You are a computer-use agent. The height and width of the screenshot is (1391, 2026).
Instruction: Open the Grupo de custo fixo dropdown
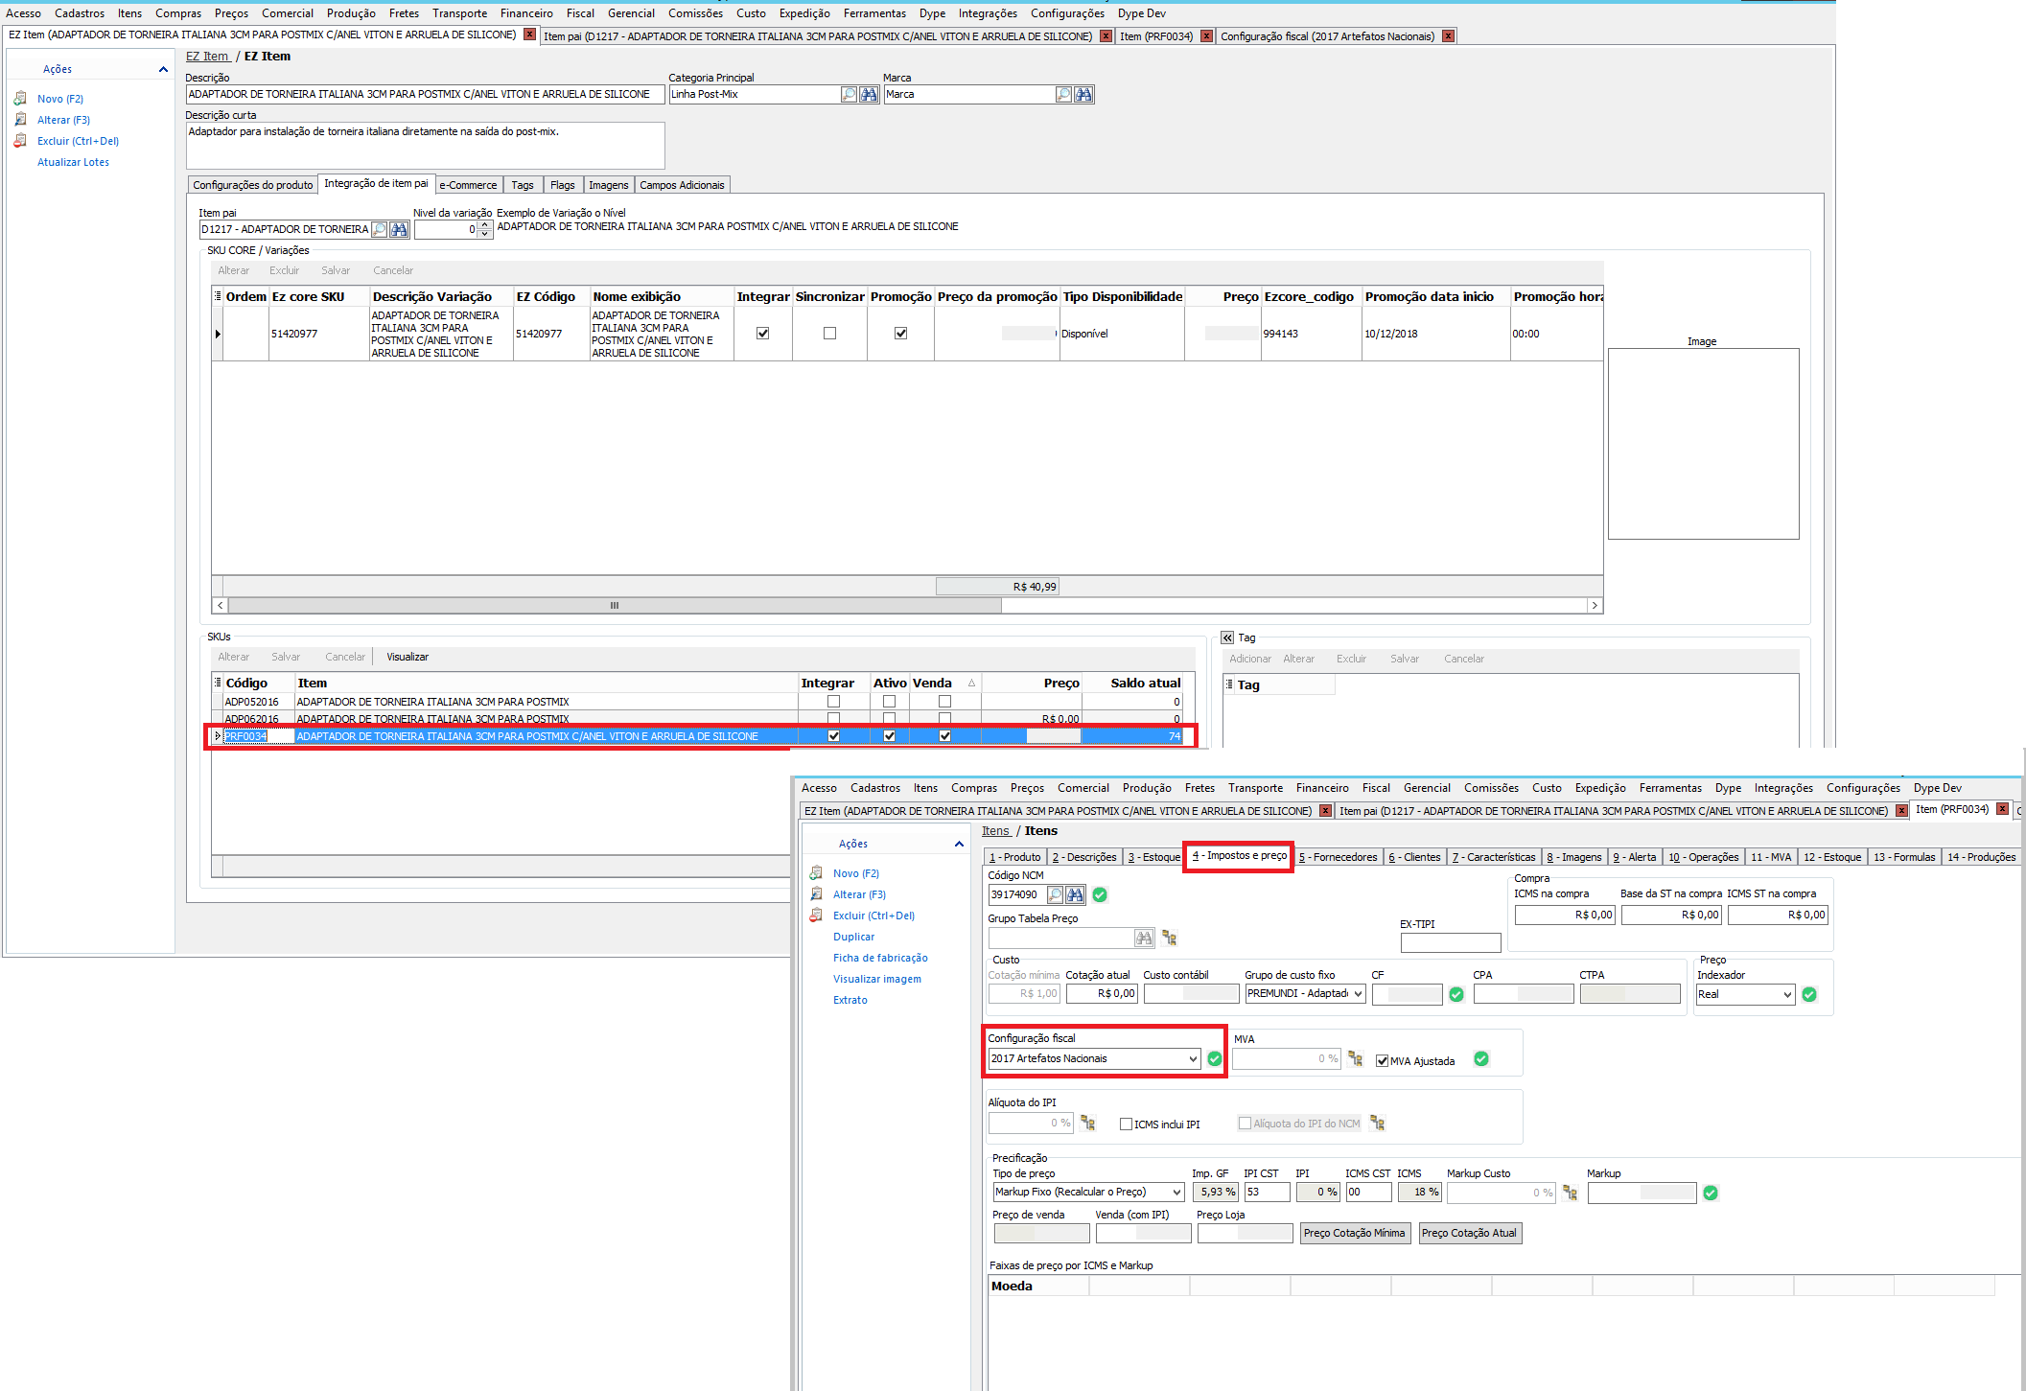[1358, 994]
